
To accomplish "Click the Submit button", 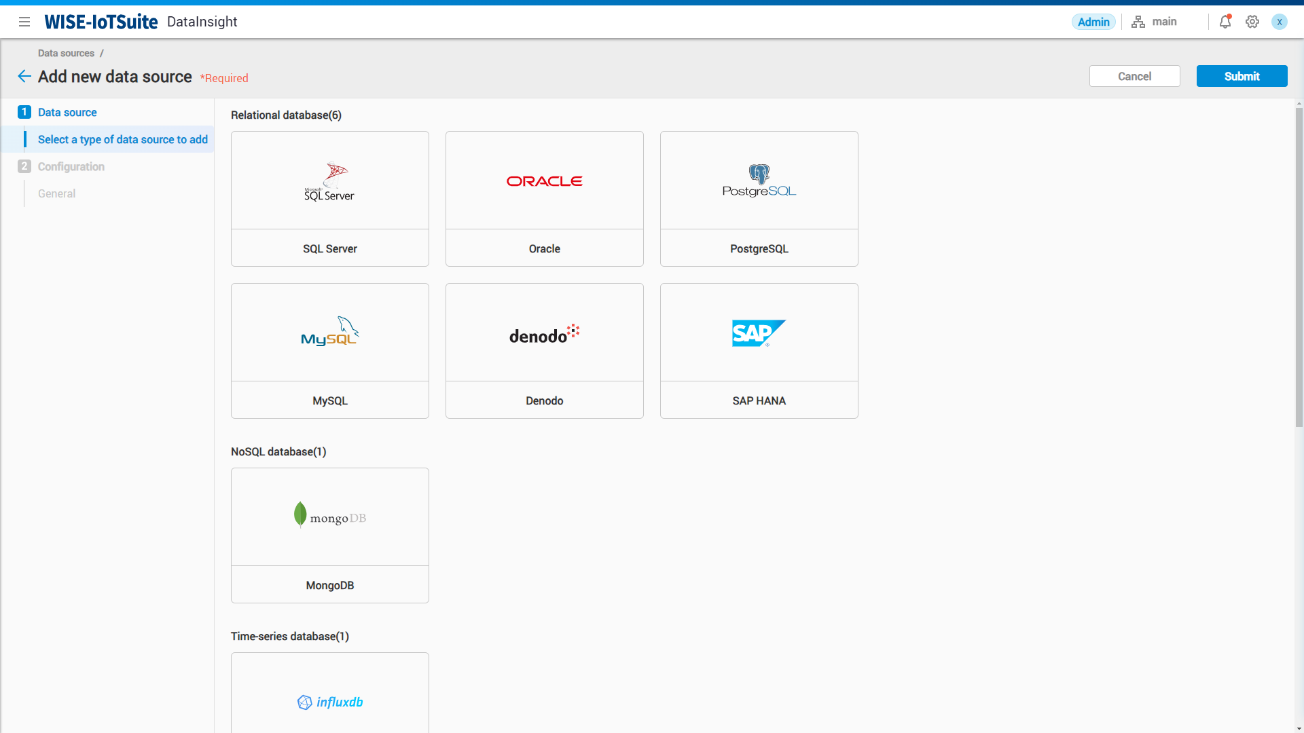I will click(1242, 76).
